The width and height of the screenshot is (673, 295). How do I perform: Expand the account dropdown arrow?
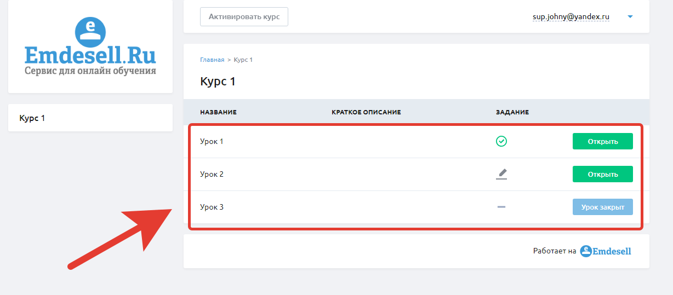click(x=630, y=17)
